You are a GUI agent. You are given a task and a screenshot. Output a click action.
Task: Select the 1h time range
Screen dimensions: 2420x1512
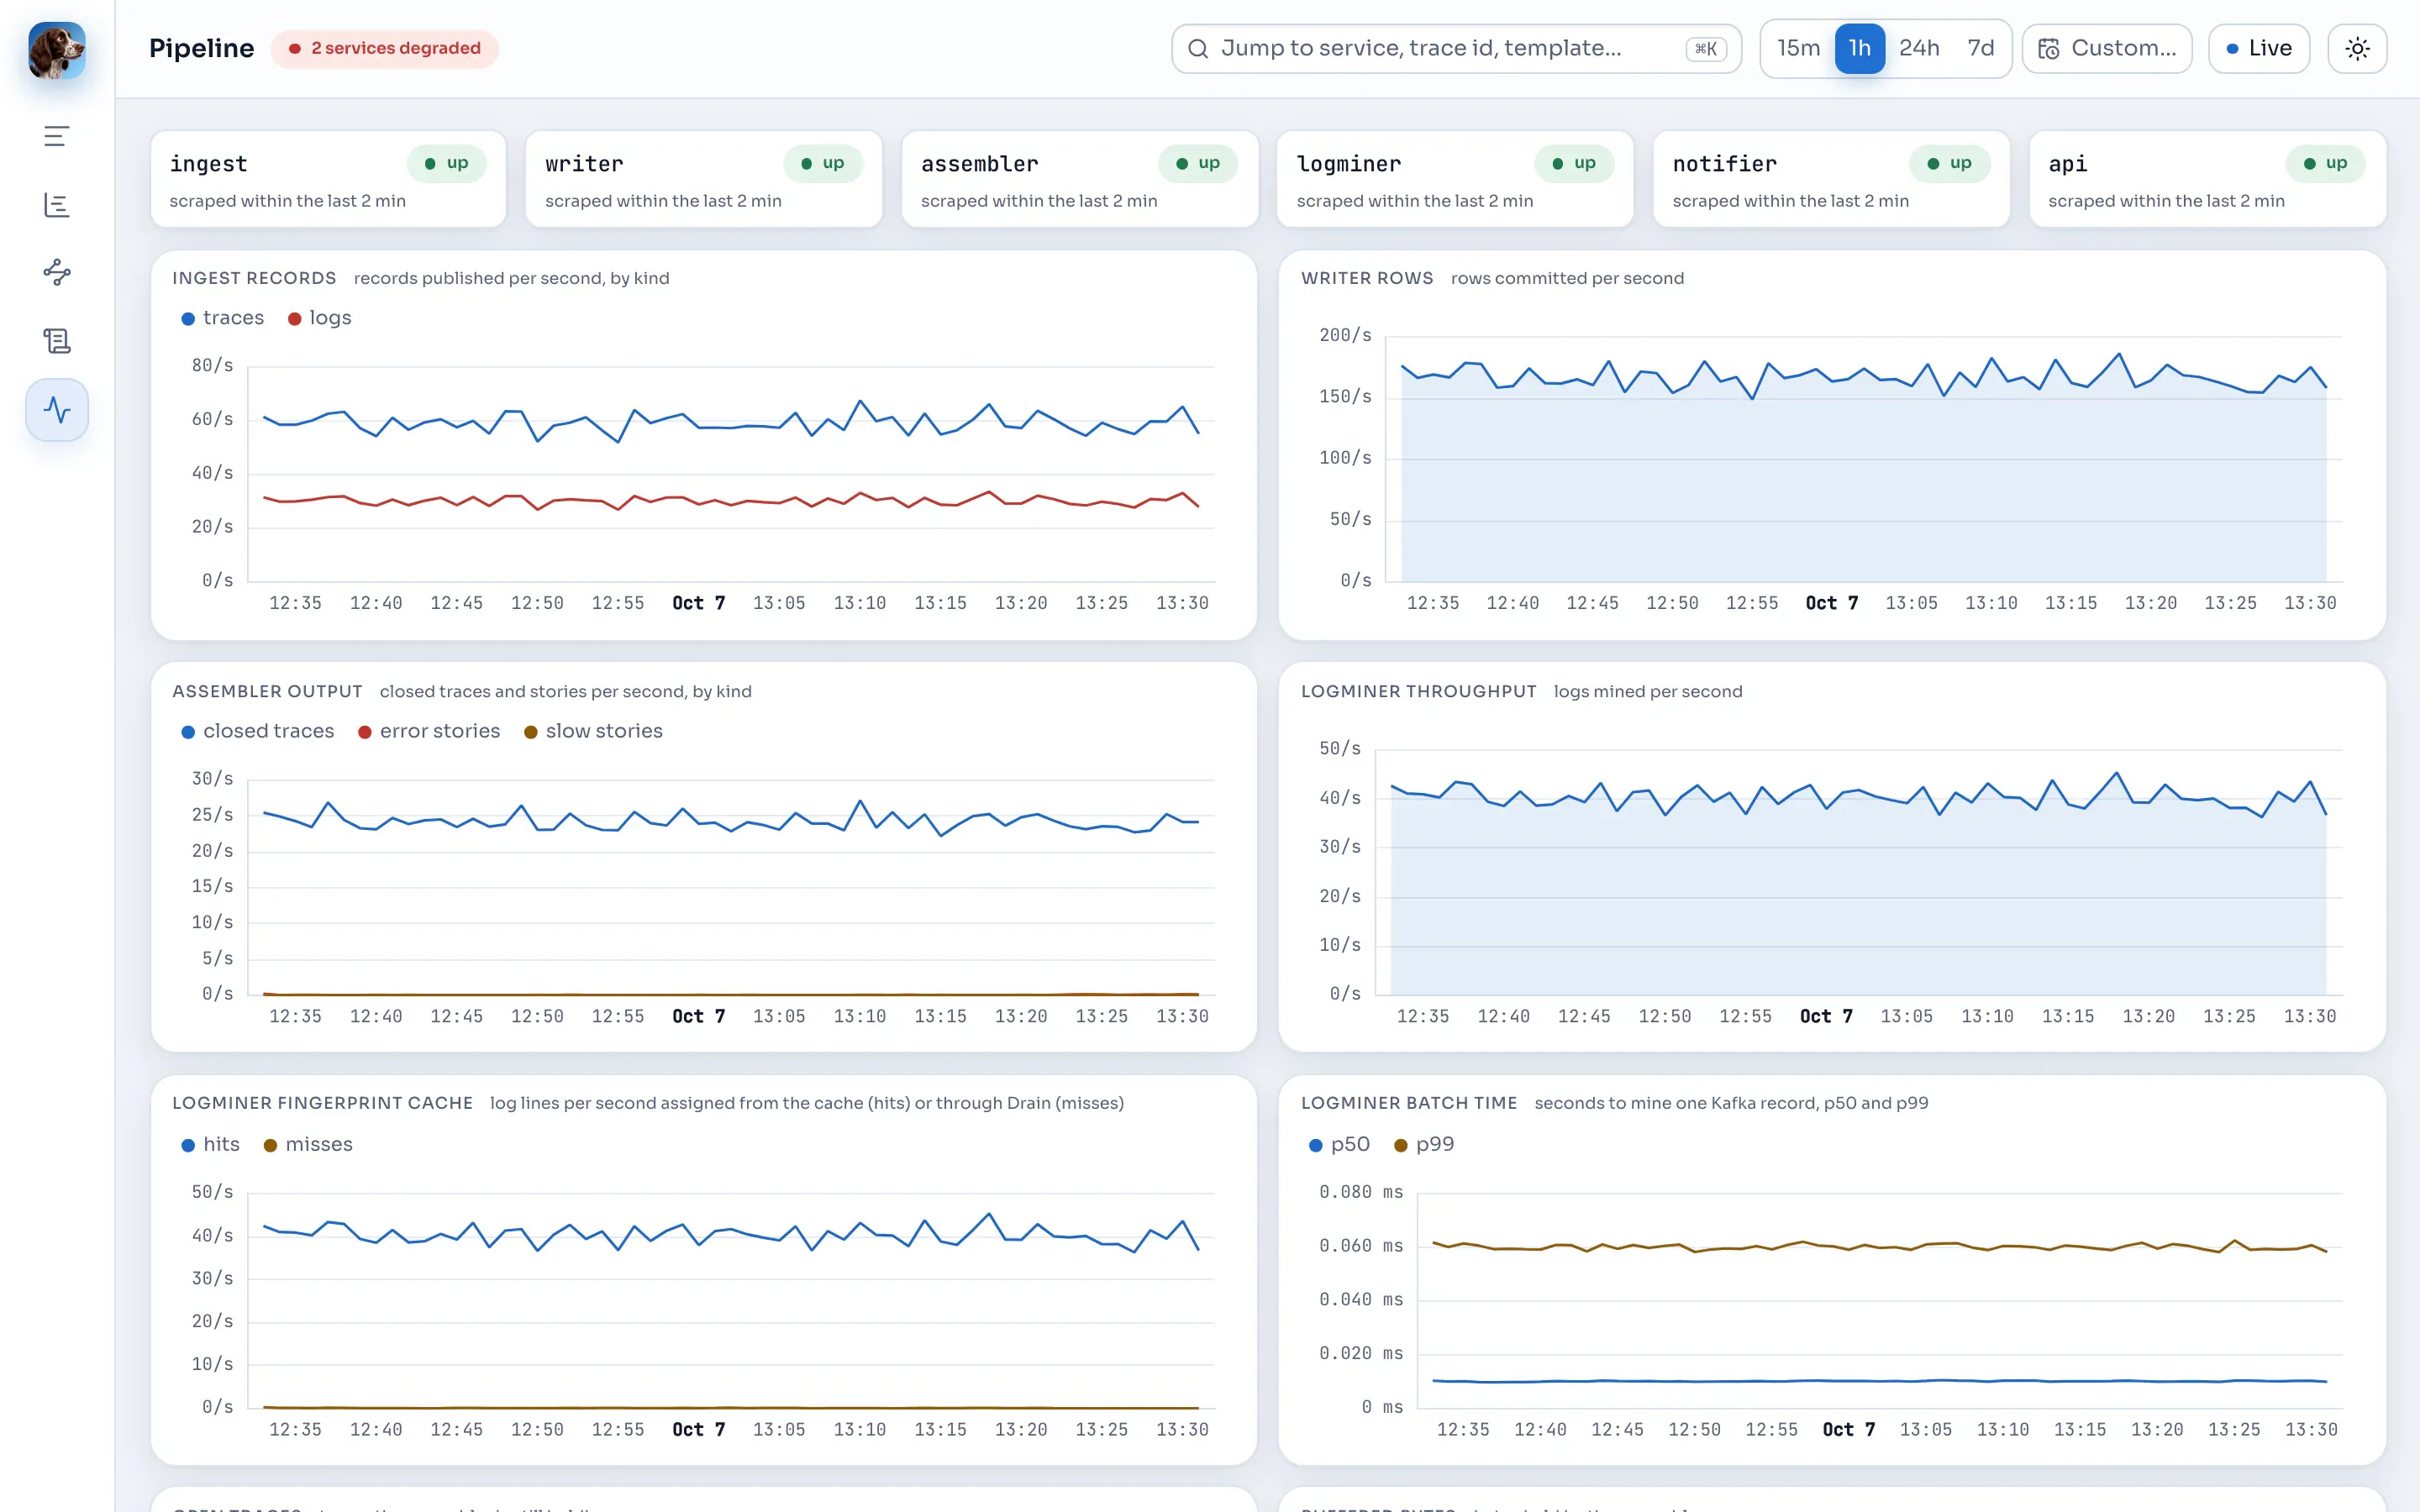[1860, 49]
